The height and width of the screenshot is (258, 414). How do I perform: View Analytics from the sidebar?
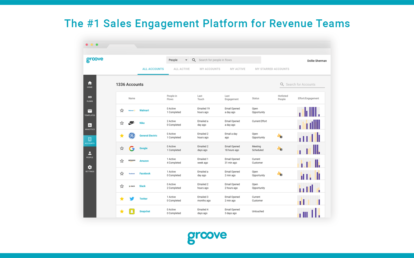(x=90, y=127)
